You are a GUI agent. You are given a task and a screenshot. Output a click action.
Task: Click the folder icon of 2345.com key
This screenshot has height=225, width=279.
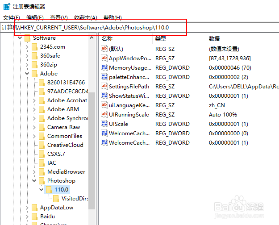click(x=34, y=47)
